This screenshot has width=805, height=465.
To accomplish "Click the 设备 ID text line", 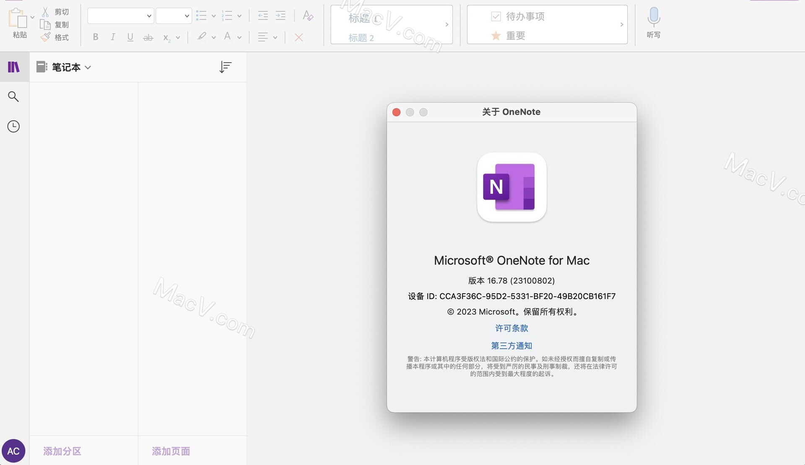I will click(x=512, y=296).
